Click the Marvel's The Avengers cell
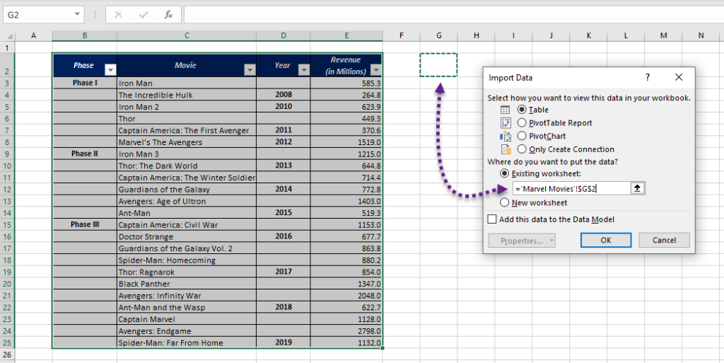 [187, 142]
